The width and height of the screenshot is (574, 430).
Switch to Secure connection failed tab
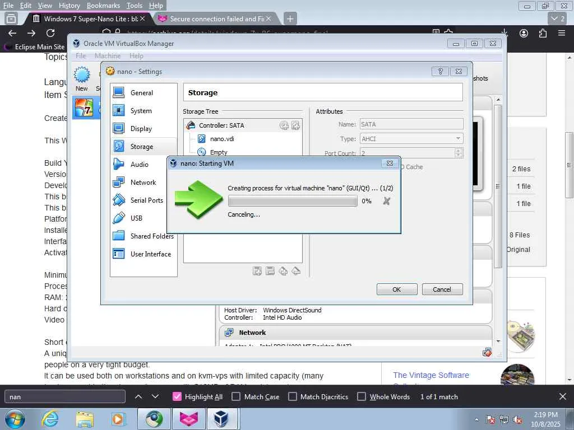[217, 18]
